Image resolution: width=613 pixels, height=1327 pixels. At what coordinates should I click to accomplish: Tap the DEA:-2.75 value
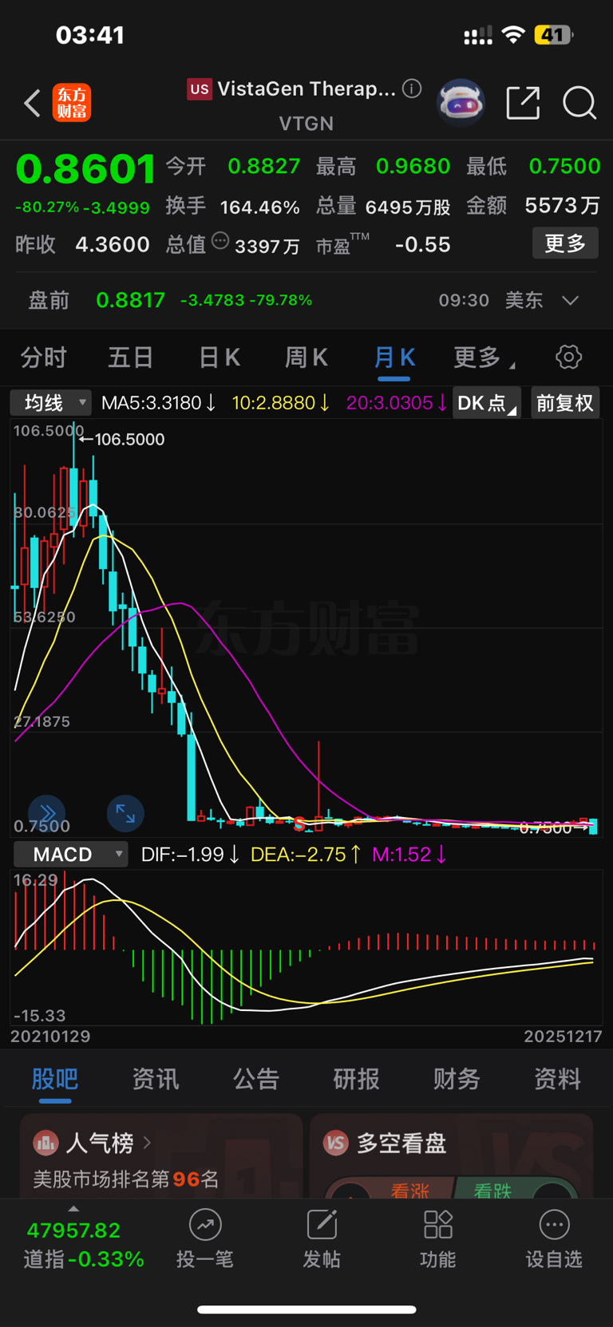pyautogui.click(x=306, y=854)
